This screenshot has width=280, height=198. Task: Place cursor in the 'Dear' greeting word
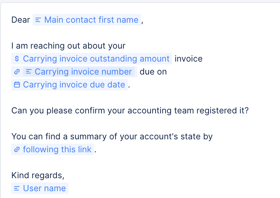click(x=21, y=20)
